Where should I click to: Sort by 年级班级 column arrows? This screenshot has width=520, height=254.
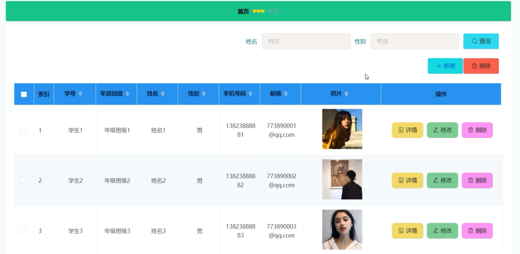(127, 94)
